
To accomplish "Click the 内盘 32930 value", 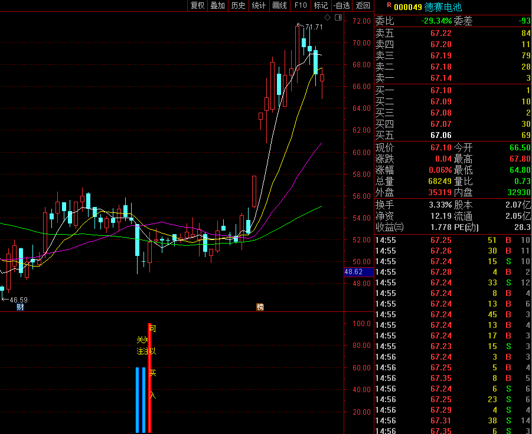I will tap(519, 192).
